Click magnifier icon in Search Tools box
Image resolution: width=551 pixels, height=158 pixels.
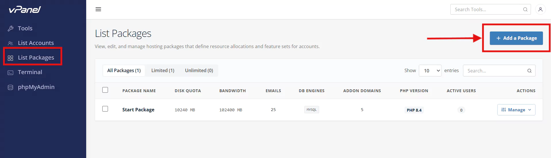point(525,9)
